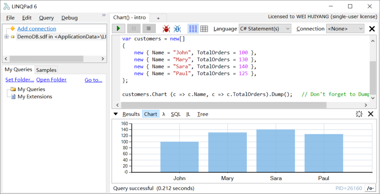Click the Pause execution button
This screenshot has height=194, width=380.
(x=134, y=28)
